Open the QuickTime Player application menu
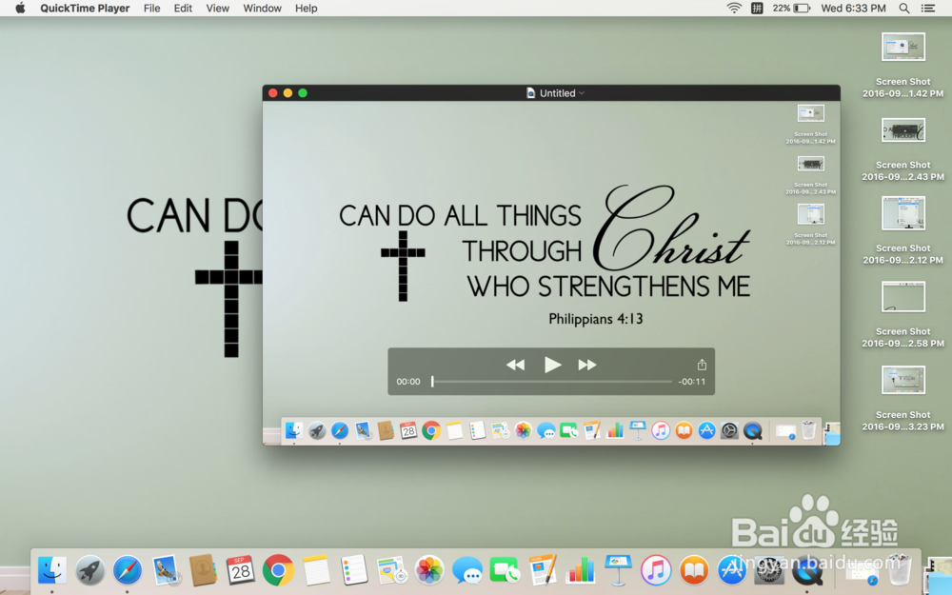Screen dimensions: 952x595 85,8
